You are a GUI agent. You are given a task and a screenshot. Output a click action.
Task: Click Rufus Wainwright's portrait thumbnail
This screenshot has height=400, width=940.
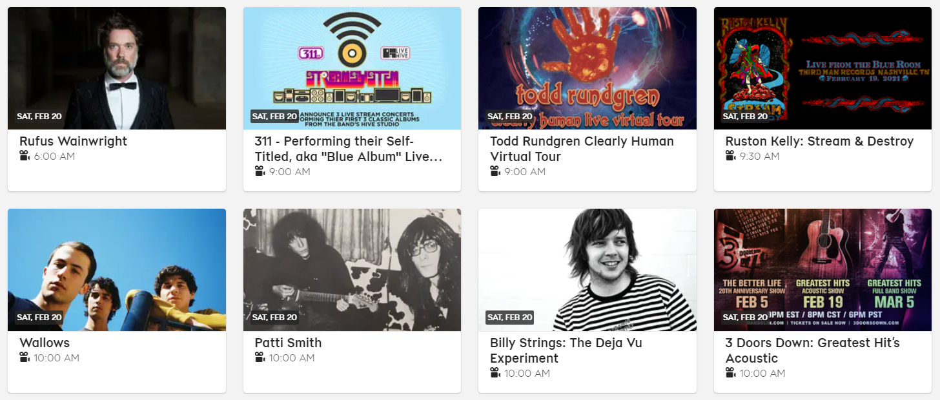click(117, 68)
